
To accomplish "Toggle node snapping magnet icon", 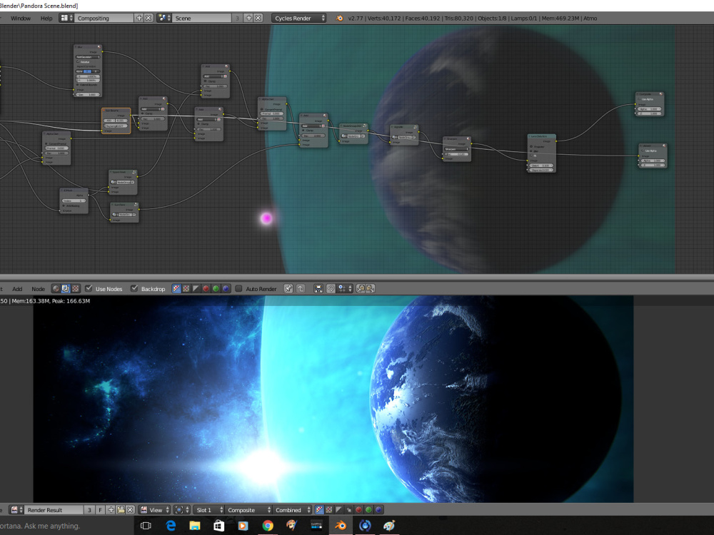I will (x=331, y=288).
